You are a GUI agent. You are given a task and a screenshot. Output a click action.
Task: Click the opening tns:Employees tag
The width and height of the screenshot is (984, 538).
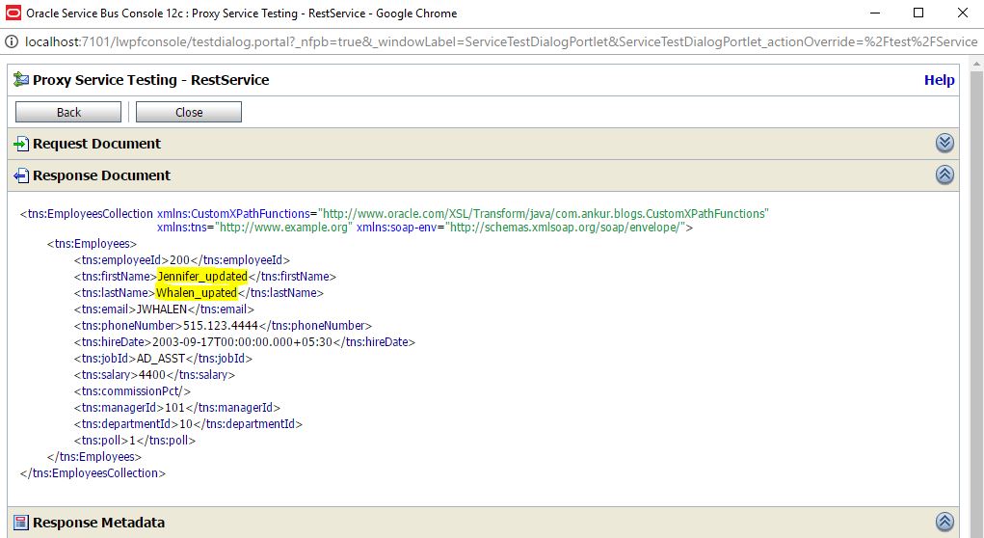(92, 244)
